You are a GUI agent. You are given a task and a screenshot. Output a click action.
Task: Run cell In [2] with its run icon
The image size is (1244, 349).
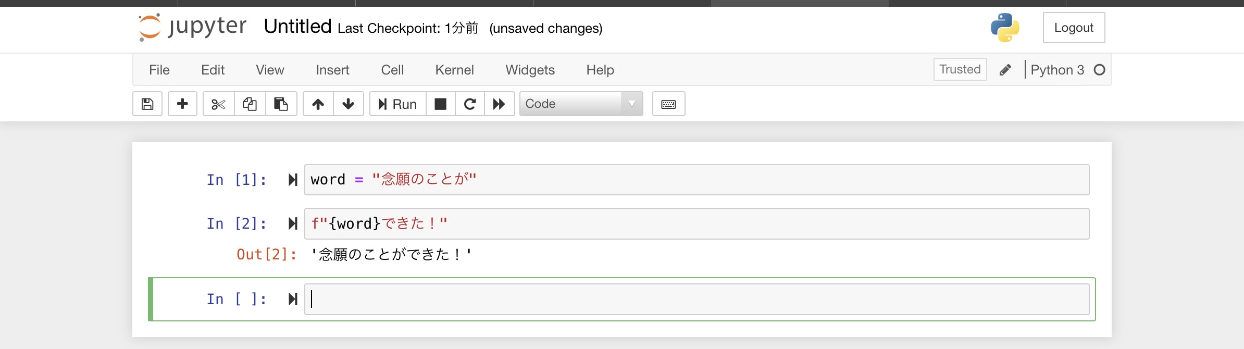coord(293,223)
